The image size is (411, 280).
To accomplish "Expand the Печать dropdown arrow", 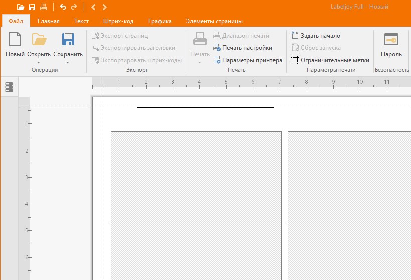I will coord(199,62).
